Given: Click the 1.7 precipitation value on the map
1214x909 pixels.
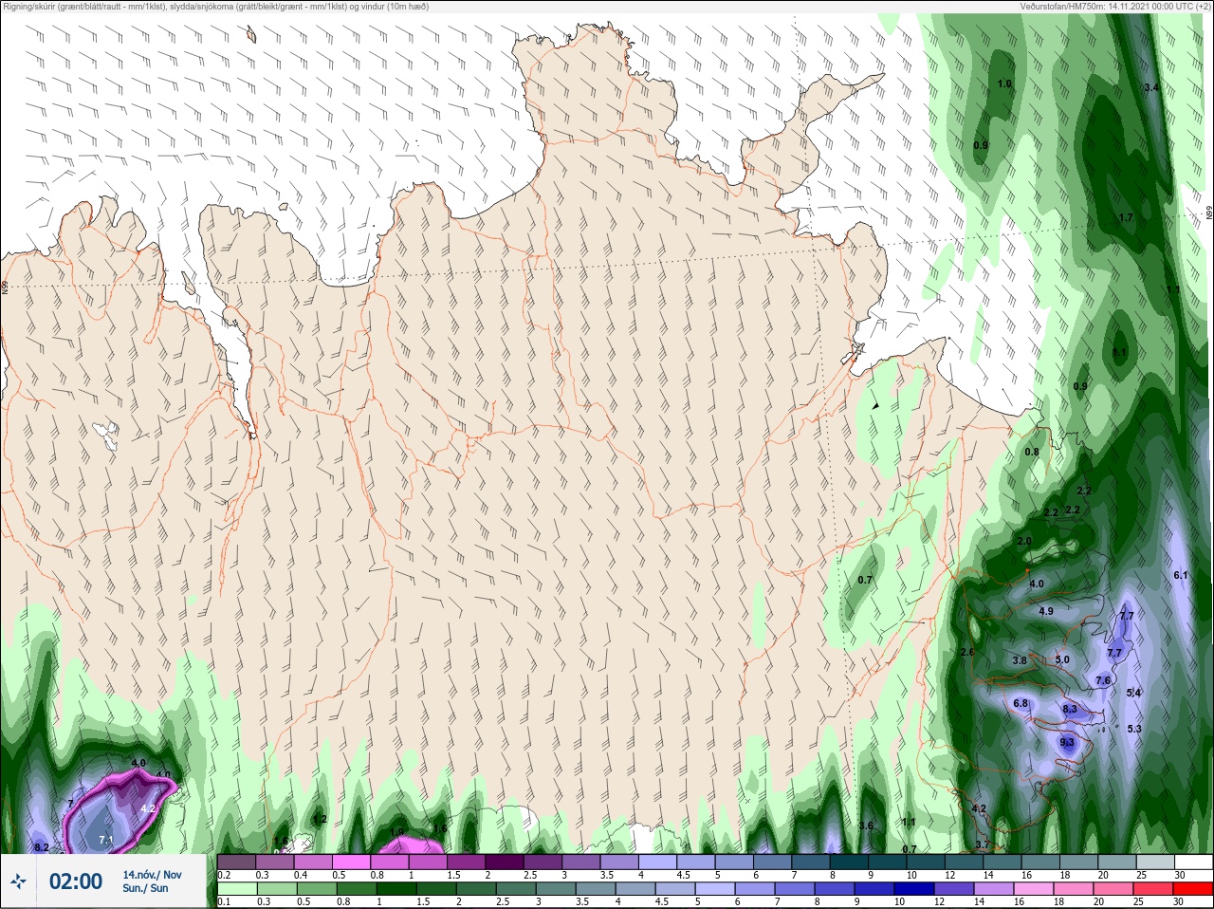Looking at the screenshot, I should 1126,217.
